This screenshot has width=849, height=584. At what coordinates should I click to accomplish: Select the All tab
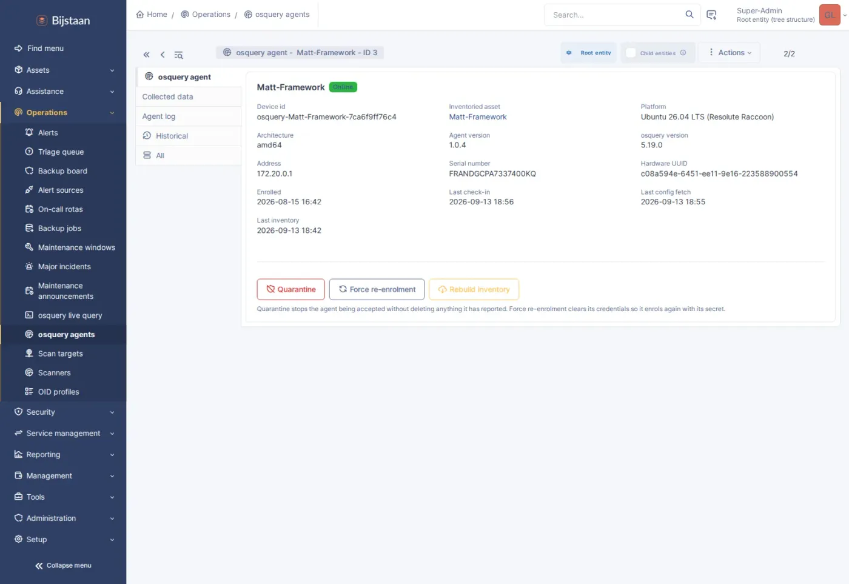point(189,156)
